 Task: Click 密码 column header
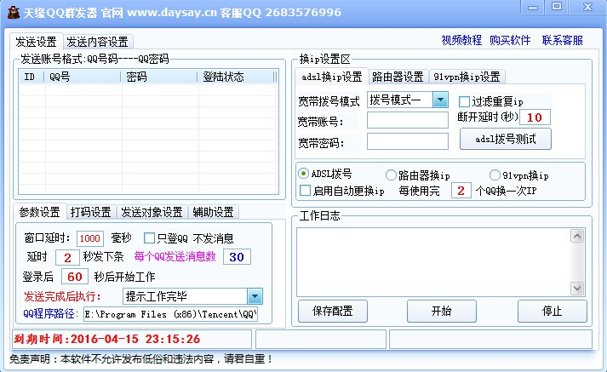[x=159, y=77]
